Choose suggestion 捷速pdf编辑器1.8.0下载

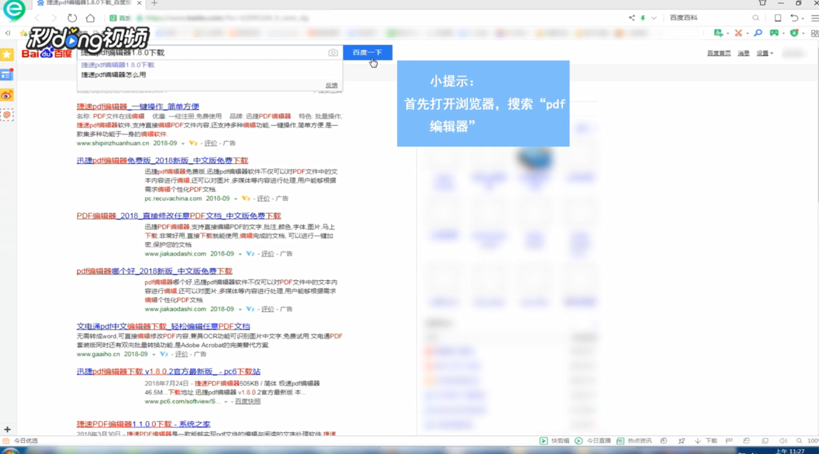118,65
